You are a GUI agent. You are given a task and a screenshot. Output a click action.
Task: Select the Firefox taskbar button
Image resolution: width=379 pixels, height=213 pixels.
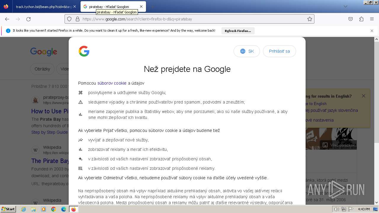click(73, 209)
